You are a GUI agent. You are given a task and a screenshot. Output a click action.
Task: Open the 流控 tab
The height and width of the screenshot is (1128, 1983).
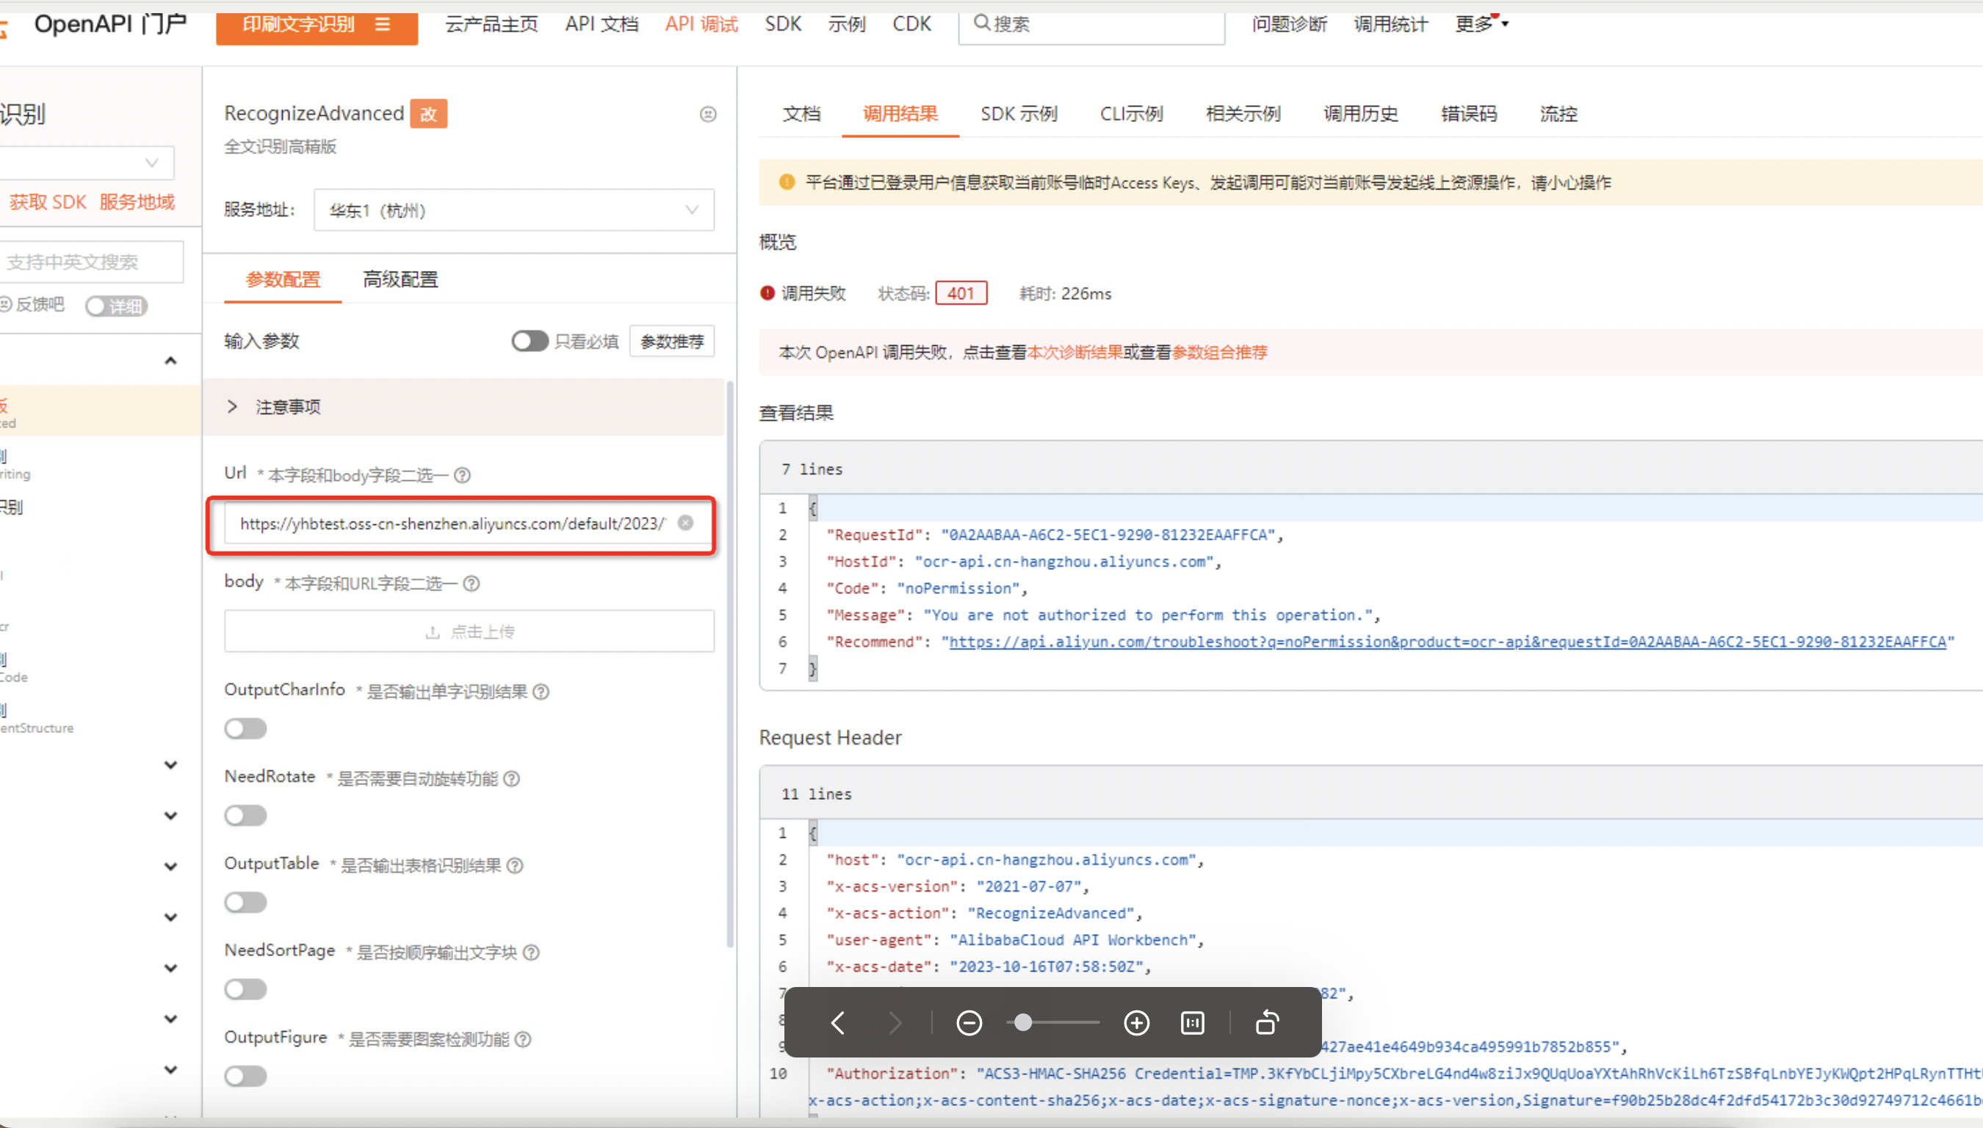click(1558, 114)
